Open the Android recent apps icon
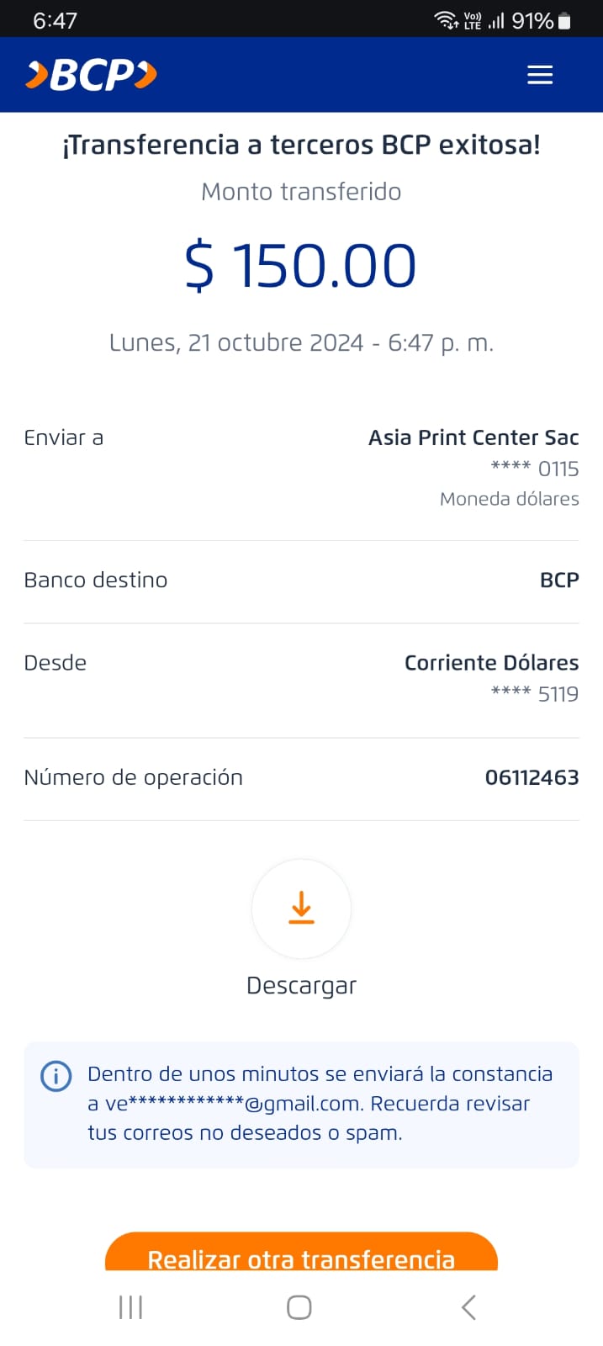The image size is (603, 1346). 131,1307
